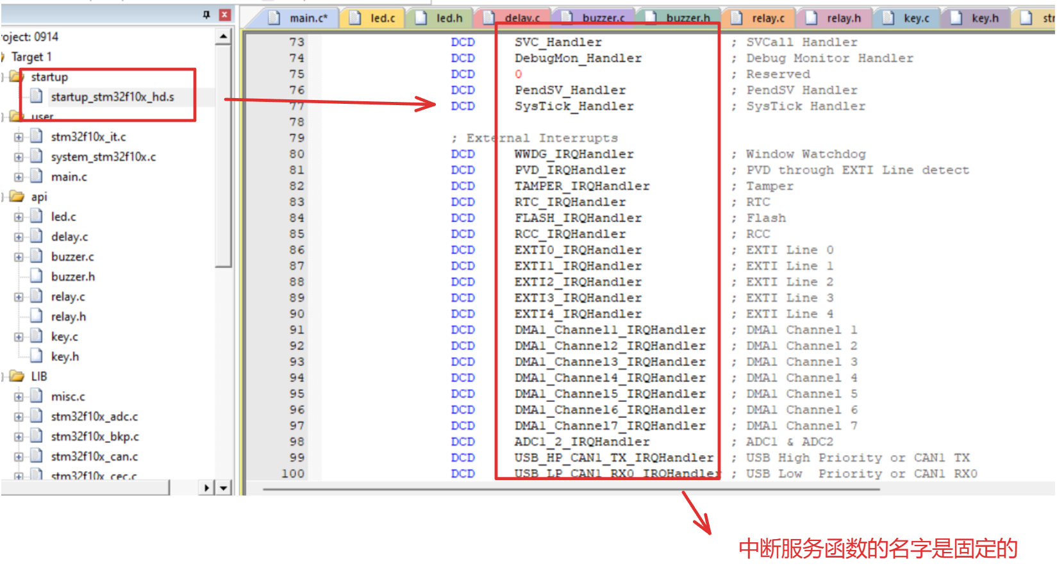The width and height of the screenshot is (1057, 566).
Task: Switch to the led.h tab
Action: (x=449, y=18)
